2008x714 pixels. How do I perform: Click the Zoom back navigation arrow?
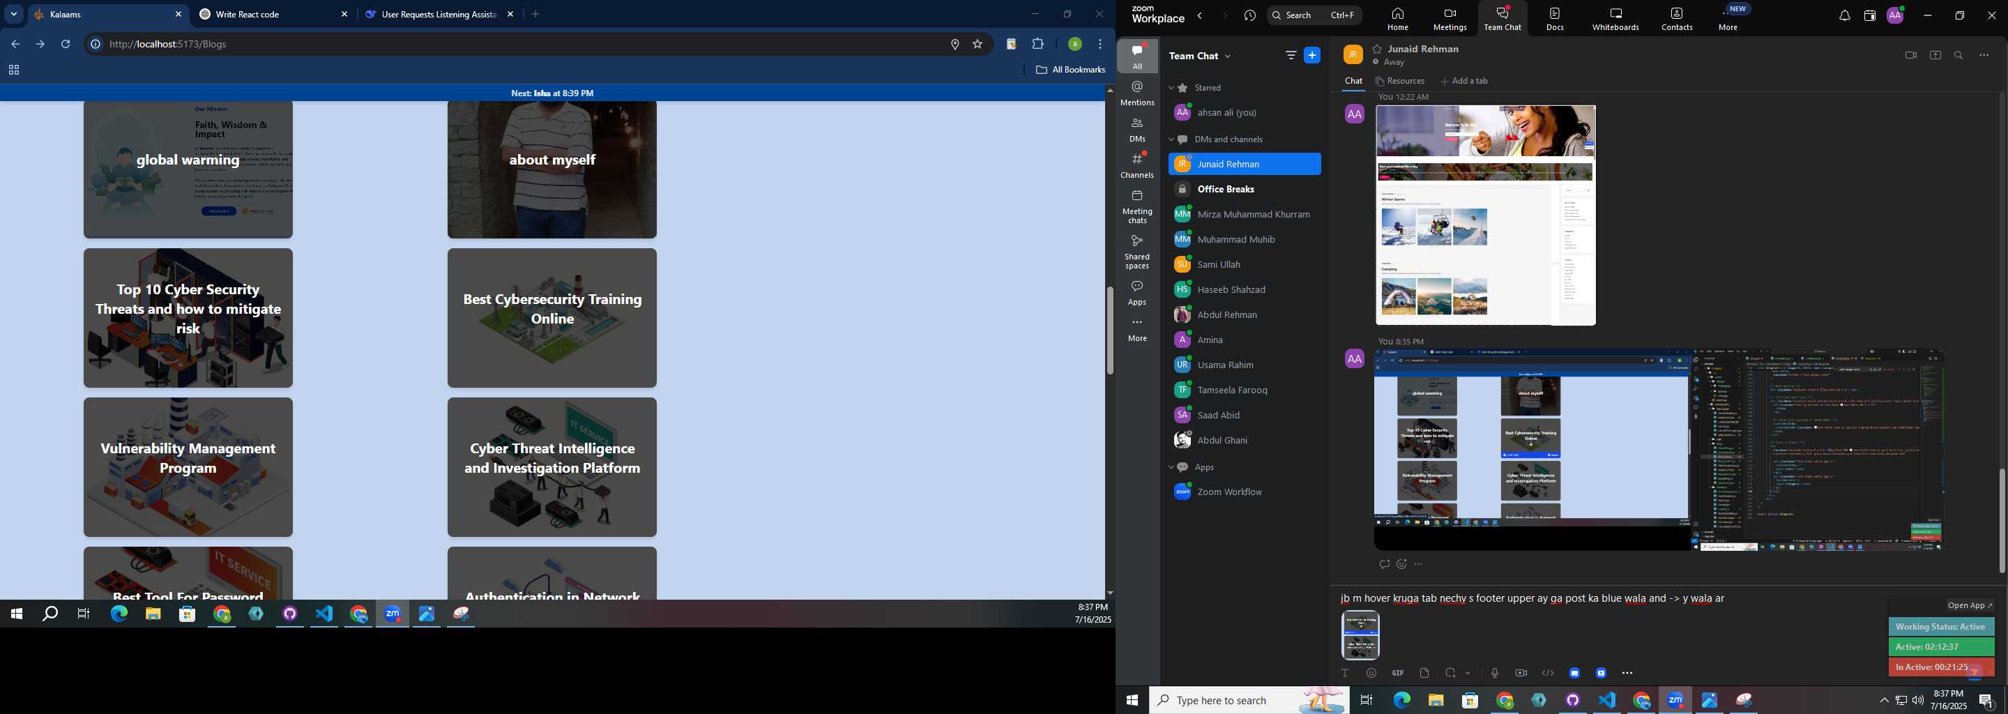1201,15
